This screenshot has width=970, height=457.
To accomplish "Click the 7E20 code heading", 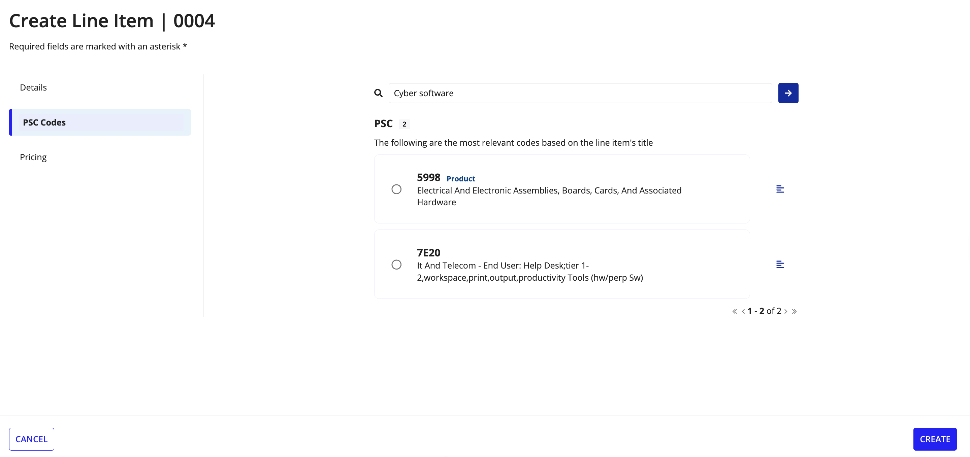I will click(x=428, y=252).
